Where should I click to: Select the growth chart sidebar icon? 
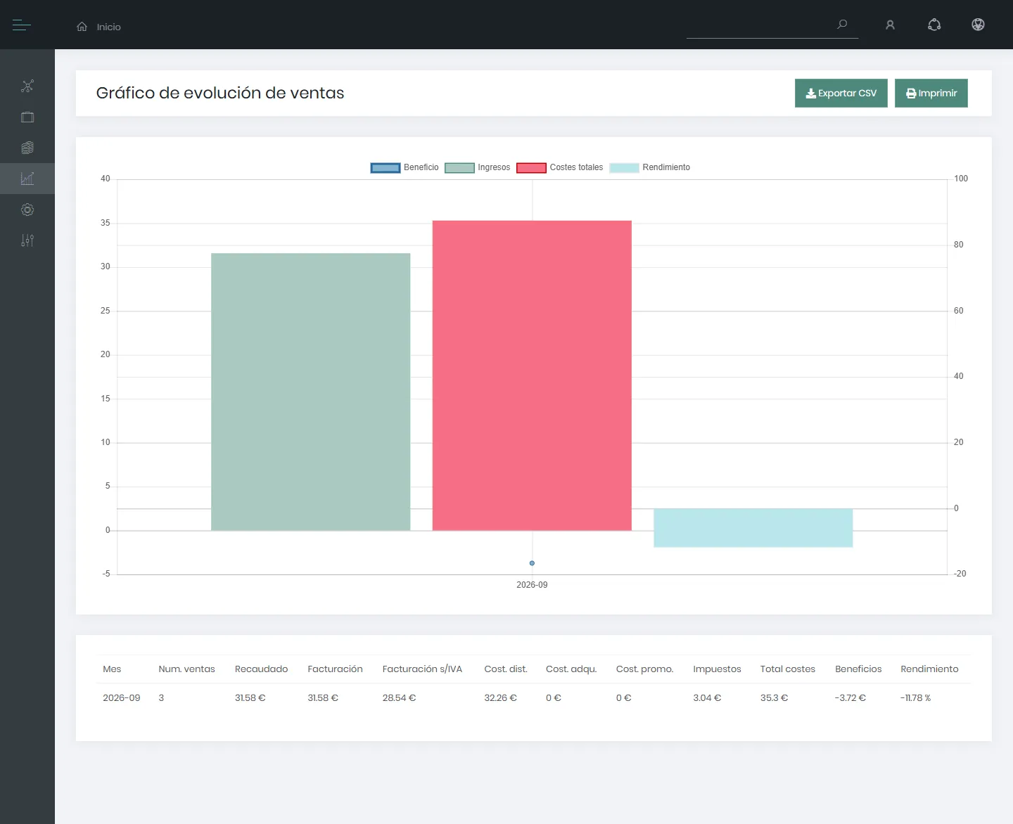click(27, 179)
